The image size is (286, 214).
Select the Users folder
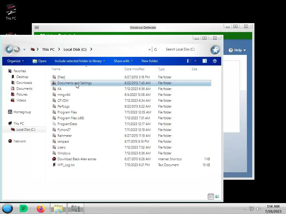tap(61, 147)
